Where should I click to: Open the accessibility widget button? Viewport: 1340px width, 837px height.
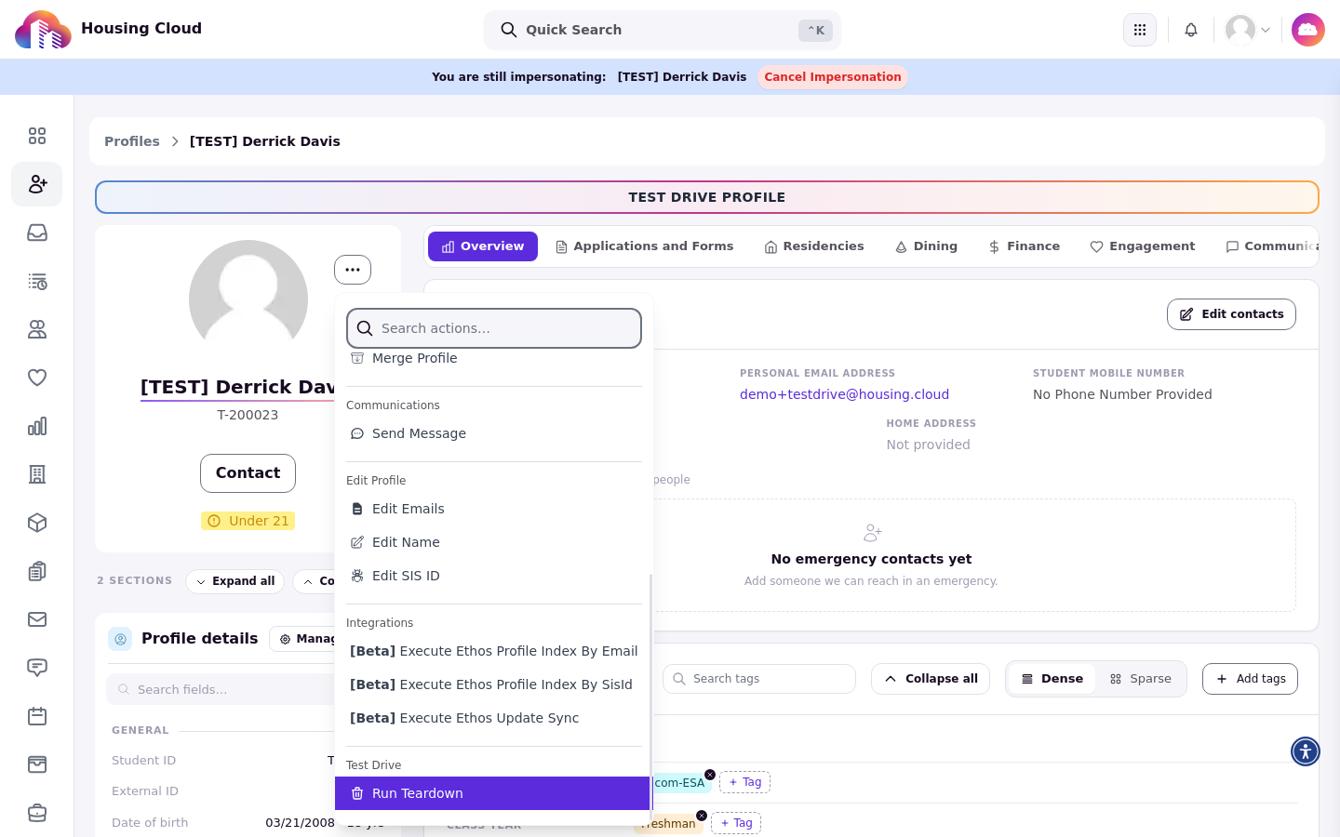(1306, 751)
